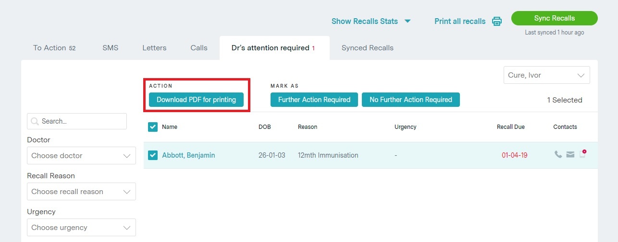
Task: Mark as No Further Action Required
Action: tap(410, 100)
